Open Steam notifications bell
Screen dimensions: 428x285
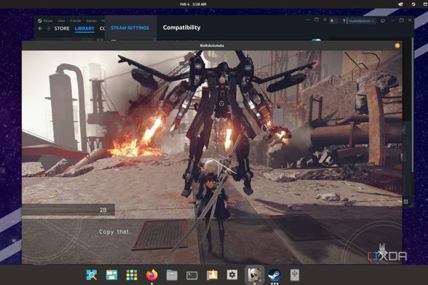point(332,21)
